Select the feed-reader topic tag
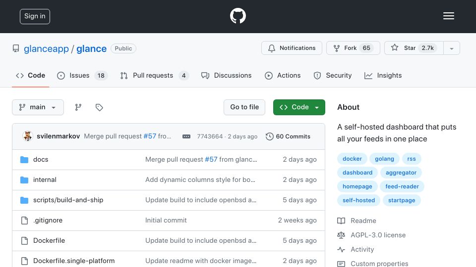Screen dimensions: 476x267 point(402,186)
